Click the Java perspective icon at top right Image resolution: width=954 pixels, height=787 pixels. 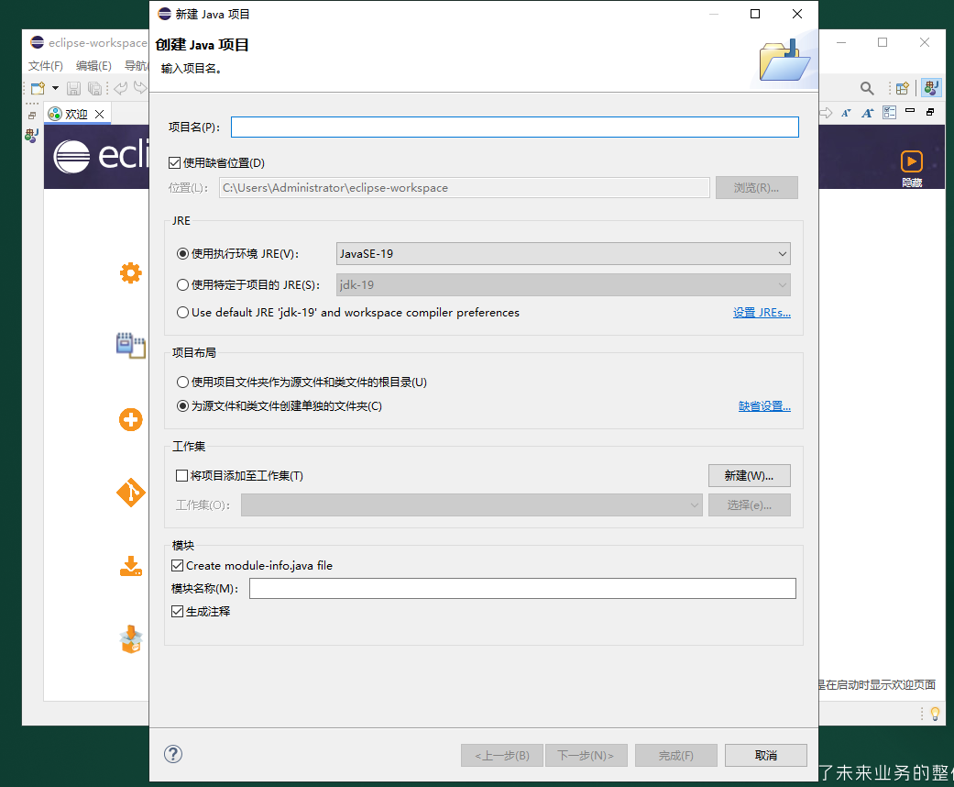[931, 88]
